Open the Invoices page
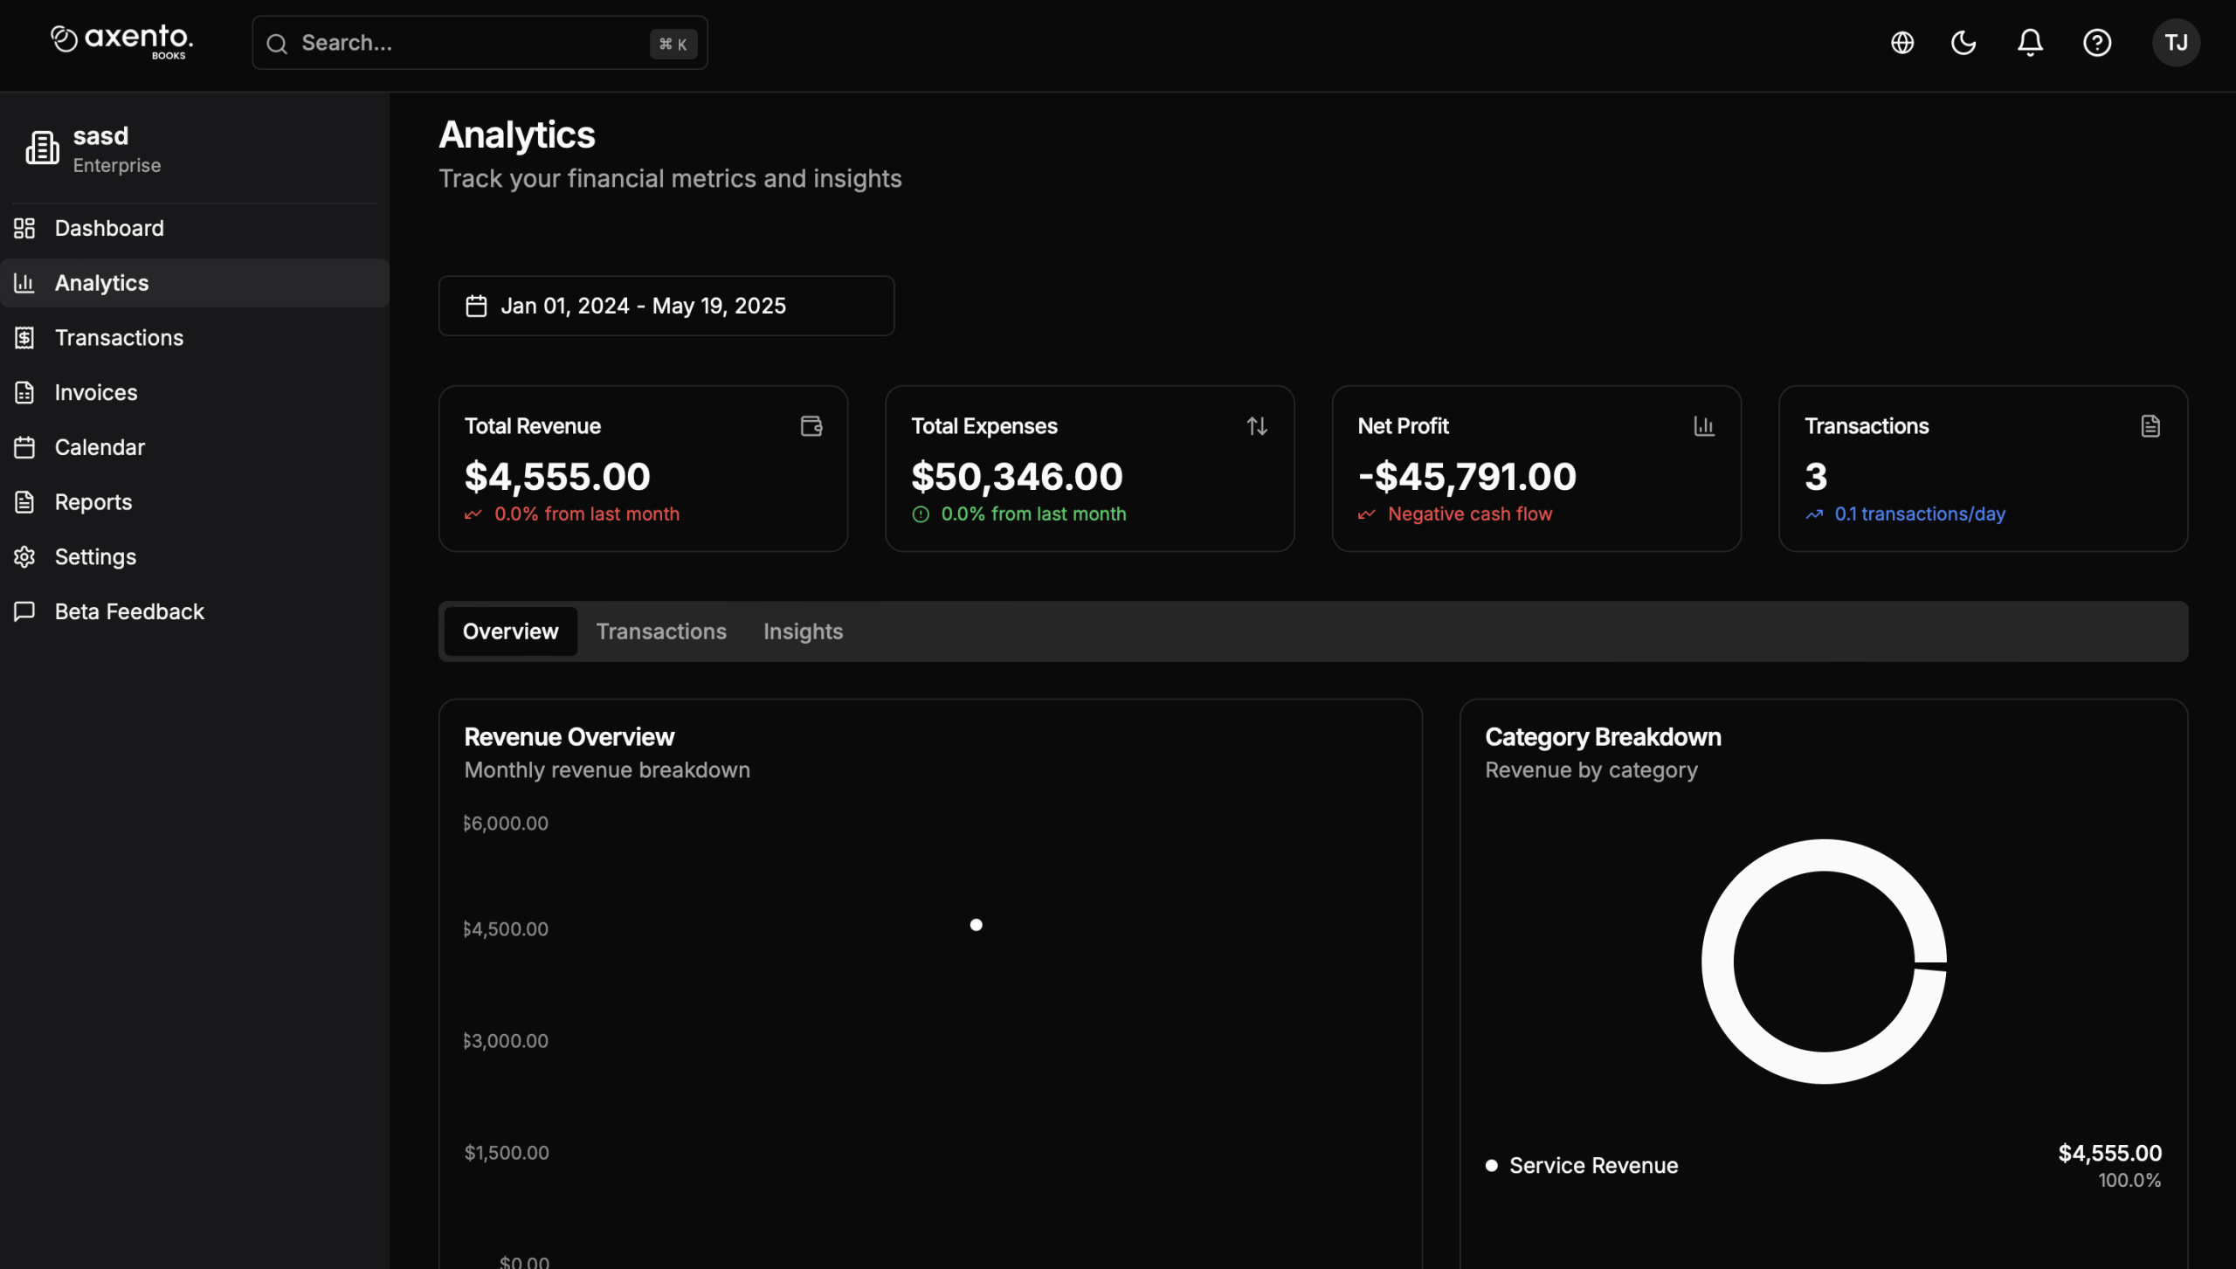2236x1269 pixels. point(194,392)
